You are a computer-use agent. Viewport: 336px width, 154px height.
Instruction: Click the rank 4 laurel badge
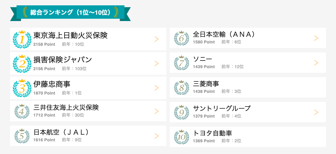22,112
